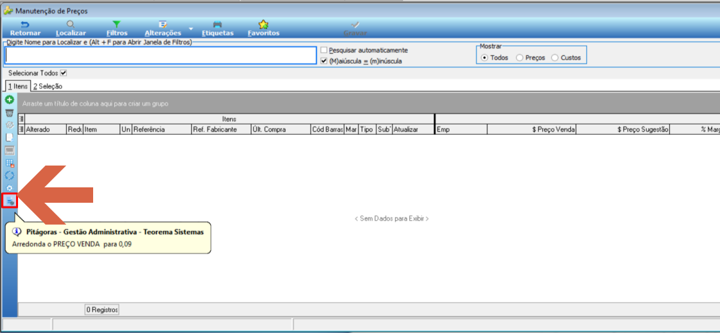Sort by Referência column header
Image resolution: width=720 pixels, height=333 pixels.
(x=162, y=130)
